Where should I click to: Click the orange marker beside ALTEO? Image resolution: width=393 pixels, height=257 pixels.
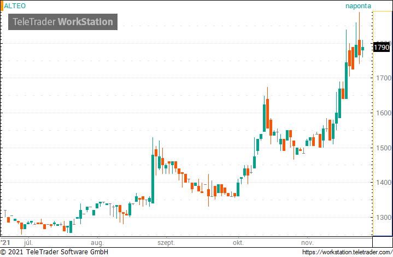[x=2, y=6]
